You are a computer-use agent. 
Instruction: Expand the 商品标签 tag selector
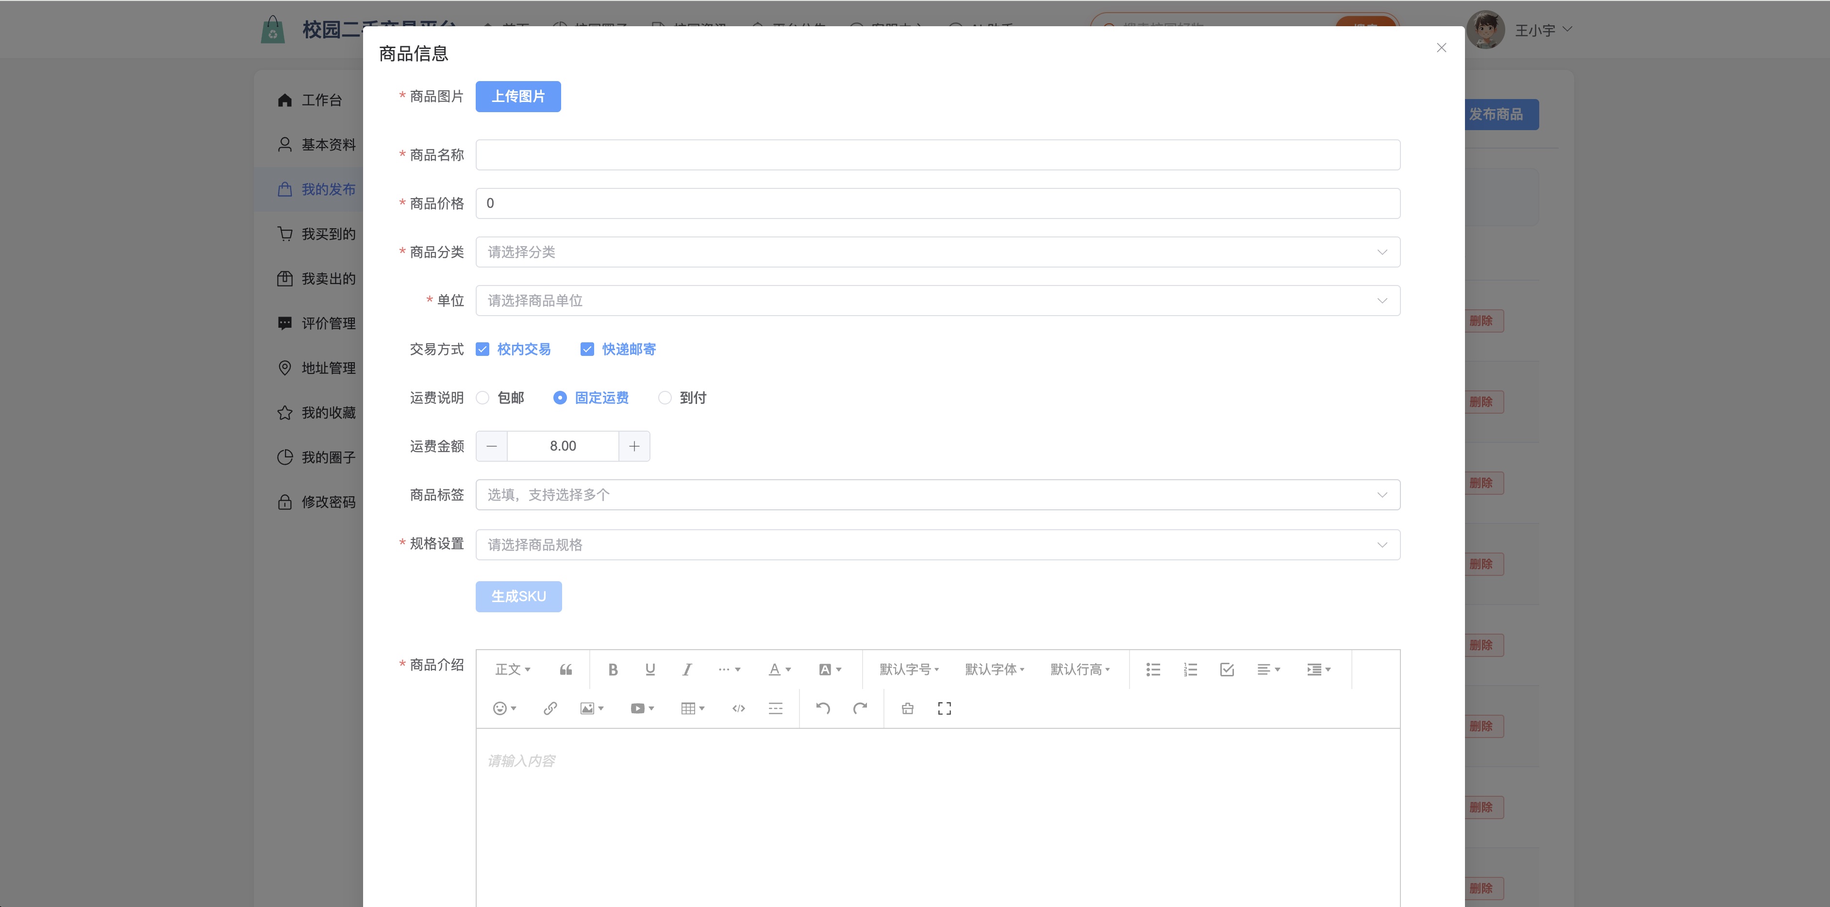tap(938, 495)
